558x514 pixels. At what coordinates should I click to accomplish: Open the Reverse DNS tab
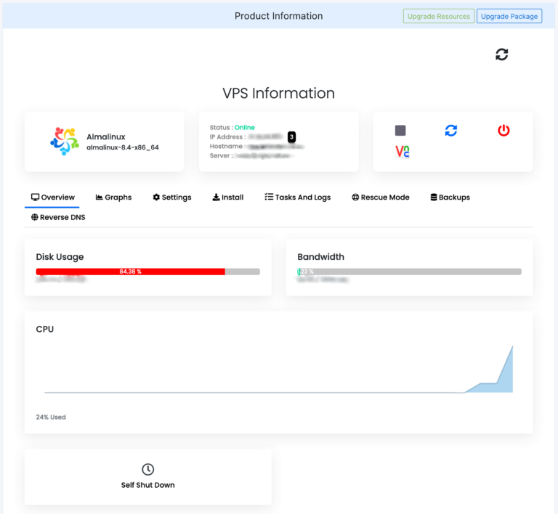pyautogui.click(x=58, y=217)
